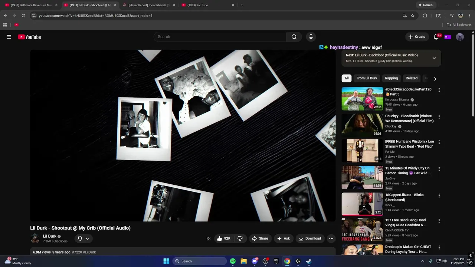The height and width of the screenshot is (267, 475).
Task: Click the video player to pause
Action: [x=183, y=135]
